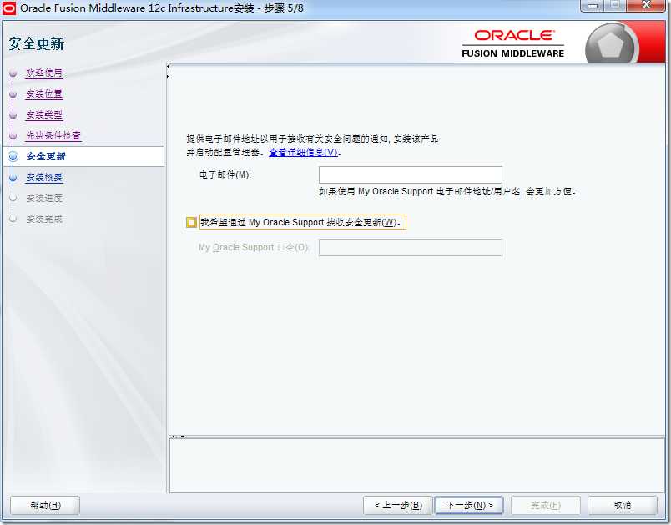Cancel installation with 取消 button
671x525 pixels.
(x=623, y=505)
